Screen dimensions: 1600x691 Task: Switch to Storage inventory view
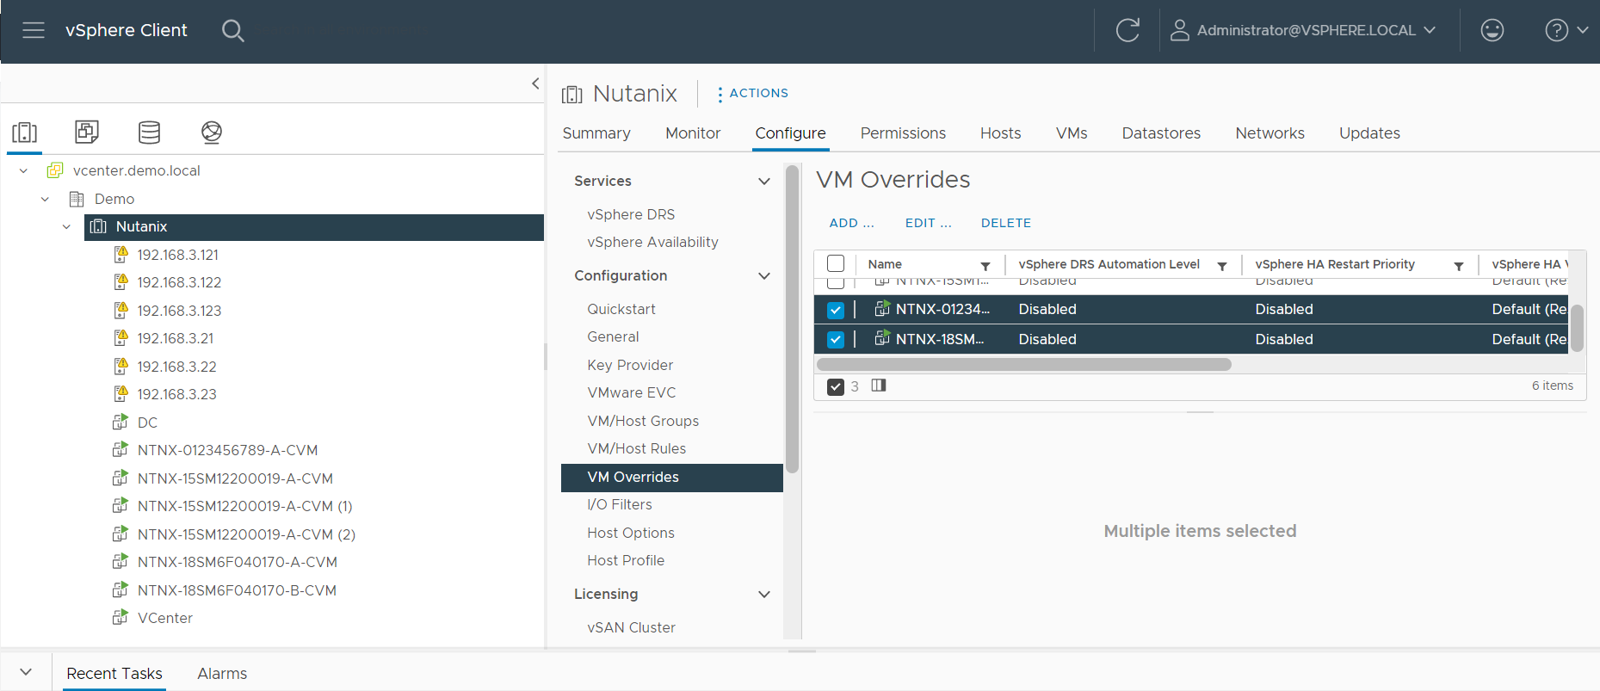[x=149, y=132]
